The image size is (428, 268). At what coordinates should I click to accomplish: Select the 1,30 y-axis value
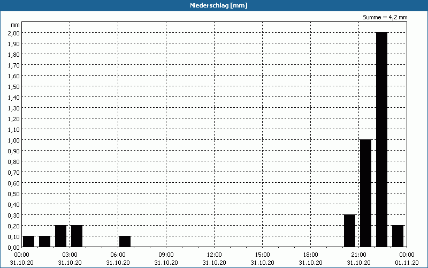(14, 108)
